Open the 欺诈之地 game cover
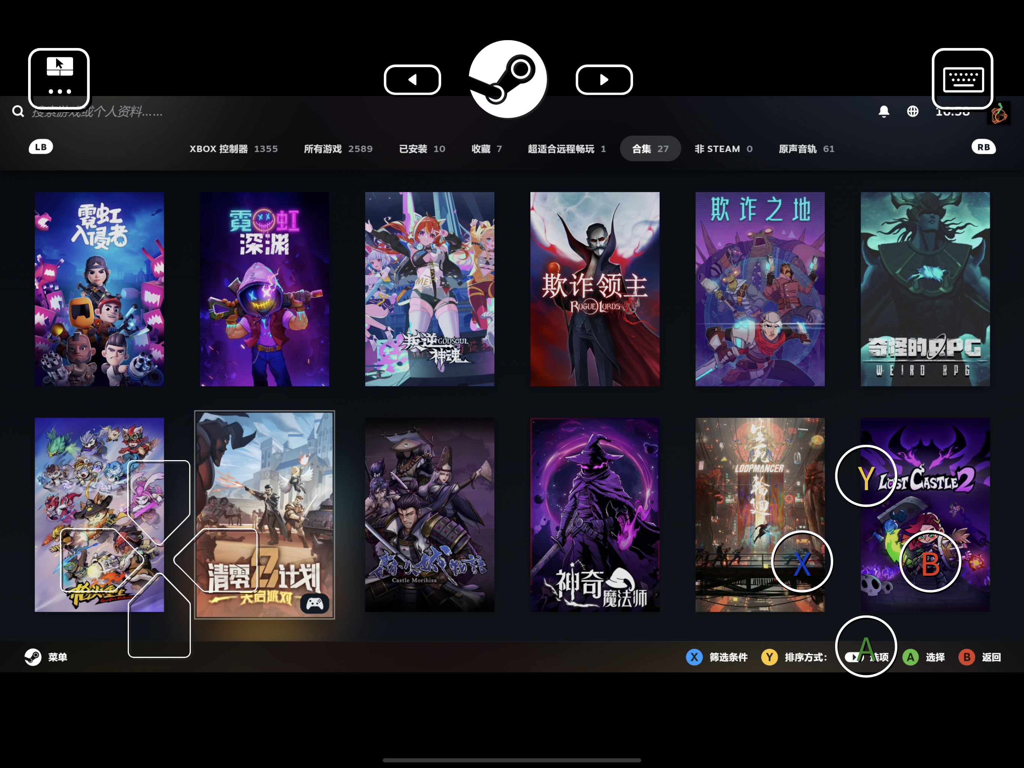Screen dimensions: 1024x768 coord(760,289)
